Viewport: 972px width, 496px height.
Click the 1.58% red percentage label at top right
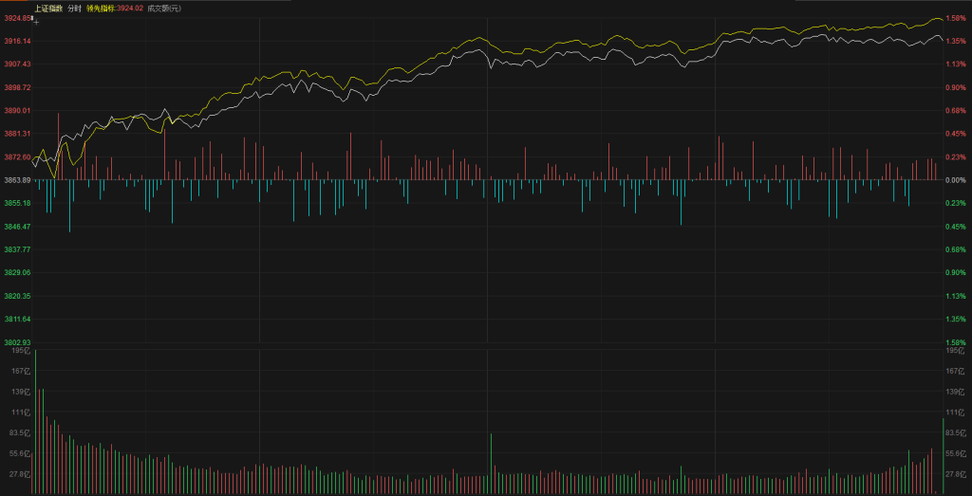click(x=956, y=18)
